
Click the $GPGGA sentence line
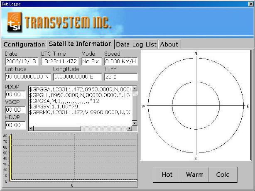coord(80,89)
